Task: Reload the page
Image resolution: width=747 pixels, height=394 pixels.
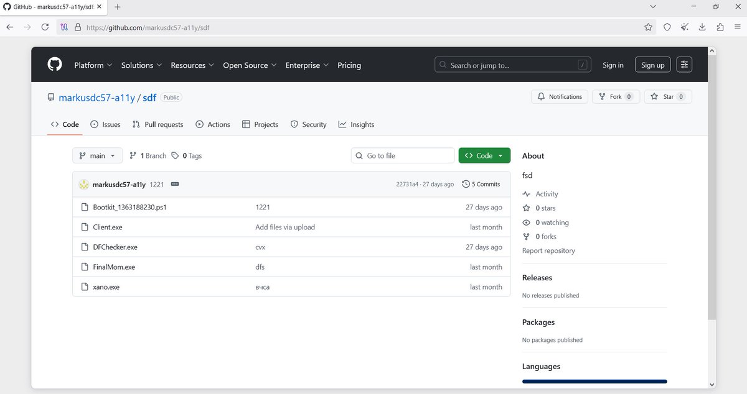Action: [45, 27]
